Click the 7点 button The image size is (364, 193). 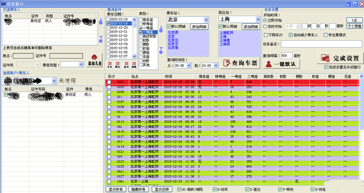tap(354, 20)
